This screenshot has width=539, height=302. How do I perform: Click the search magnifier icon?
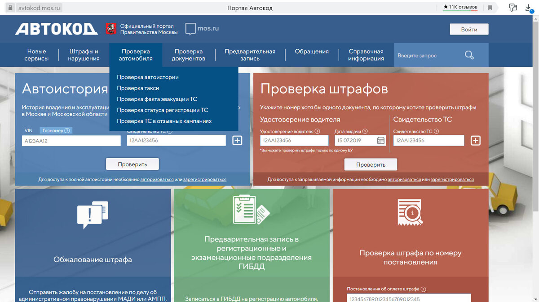coord(469,55)
